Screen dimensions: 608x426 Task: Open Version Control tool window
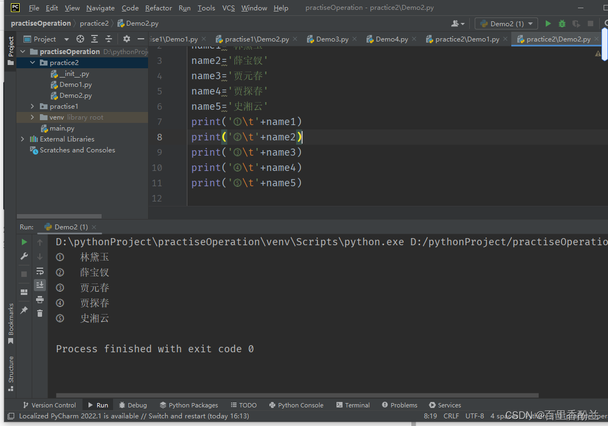coord(49,405)
